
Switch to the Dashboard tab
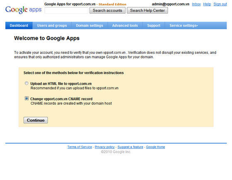point(19,26)
